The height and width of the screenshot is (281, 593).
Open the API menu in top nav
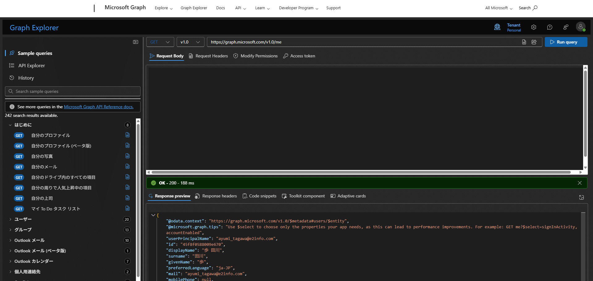(x=240, y=8)
